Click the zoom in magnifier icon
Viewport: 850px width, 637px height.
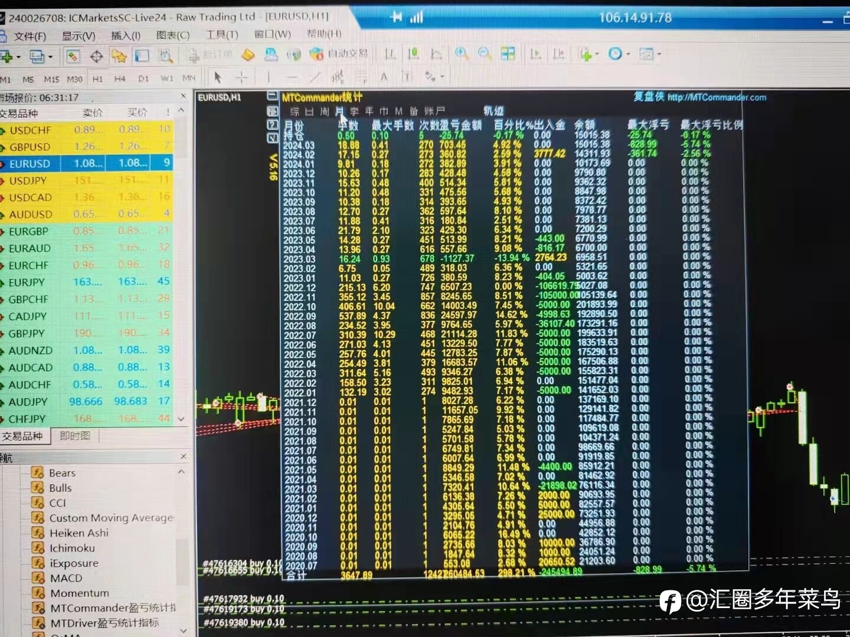[462, 54]
